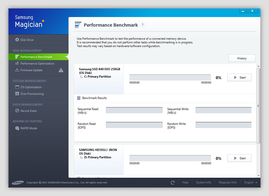269x196 pixels.
Task: Click the scrollbar up arrow
Action: tap(259, 66)
